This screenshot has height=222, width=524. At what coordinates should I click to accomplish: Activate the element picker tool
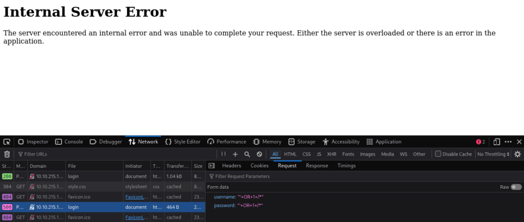(x=7, y=142)
